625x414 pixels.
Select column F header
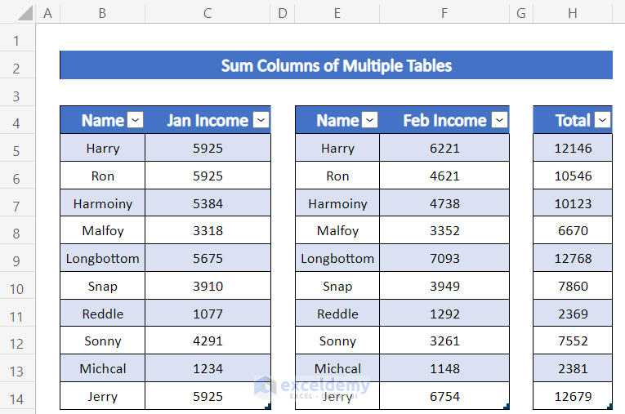(444, 11)
